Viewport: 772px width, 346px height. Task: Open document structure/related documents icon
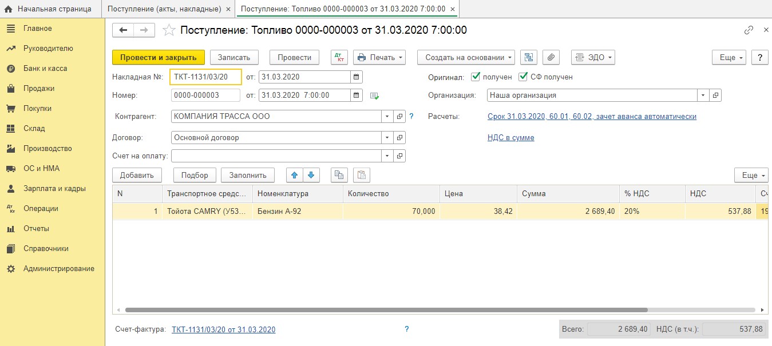[529, 57]
